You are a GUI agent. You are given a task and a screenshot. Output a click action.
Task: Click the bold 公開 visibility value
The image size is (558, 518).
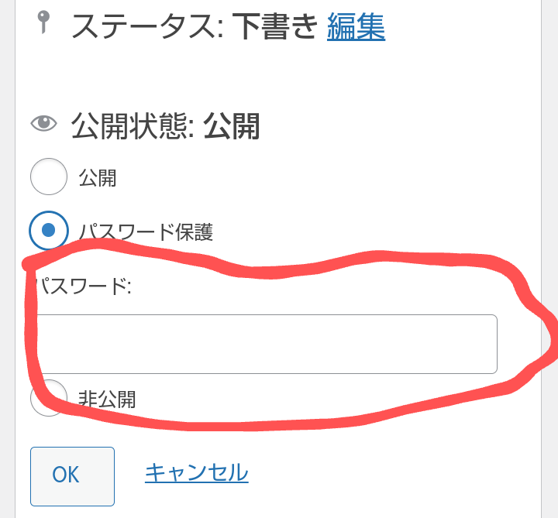[x=231, y=126]
